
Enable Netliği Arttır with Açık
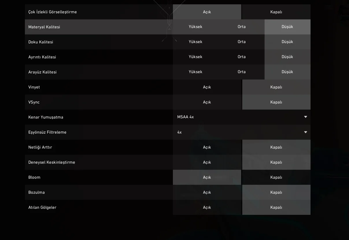point(207,147)
